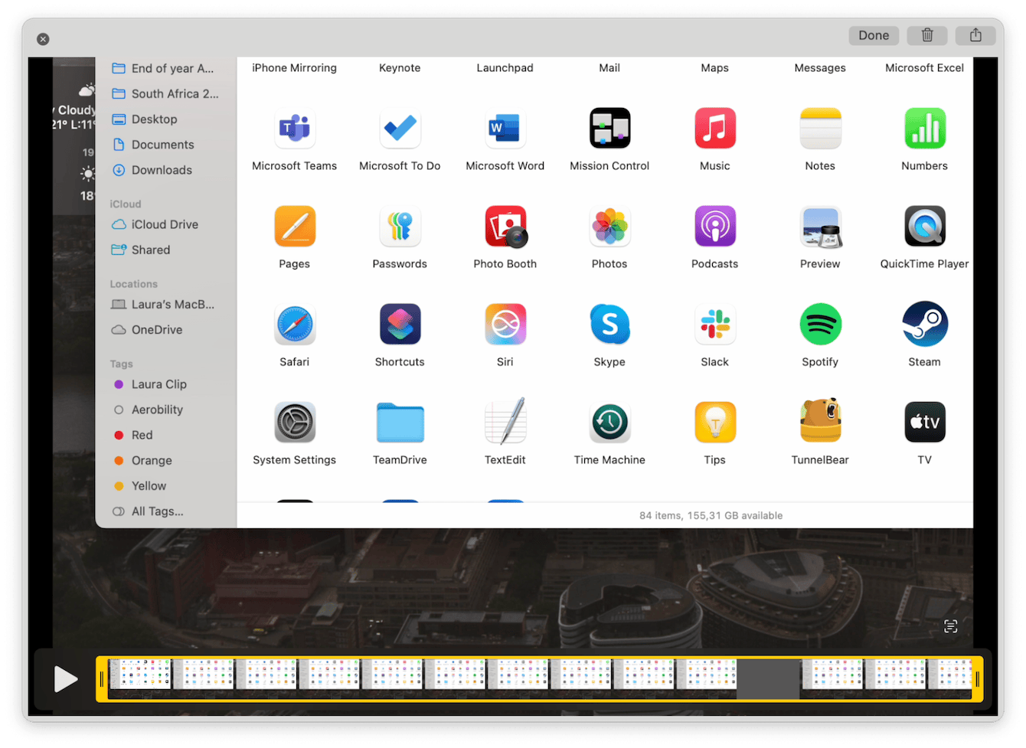Click the Steam app icon

click(x=924, y=324)
